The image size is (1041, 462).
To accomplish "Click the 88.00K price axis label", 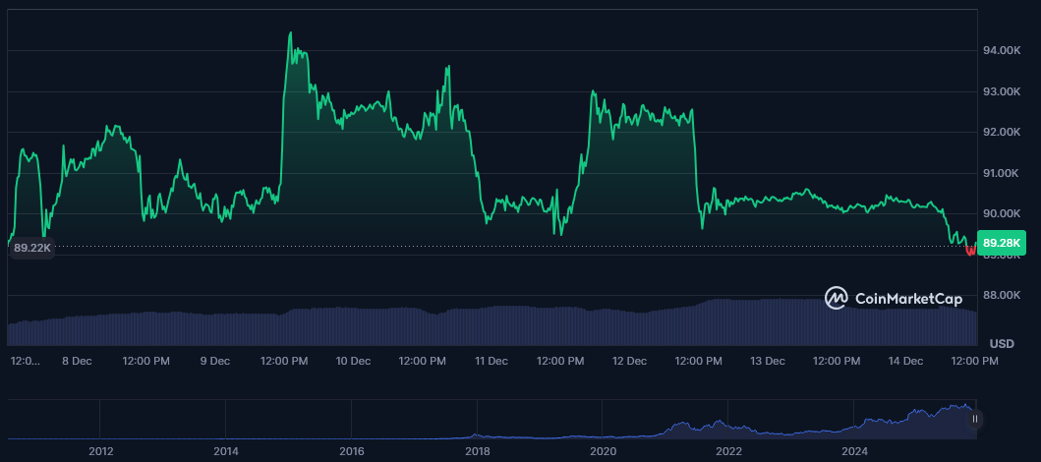I will point(1002,295).
